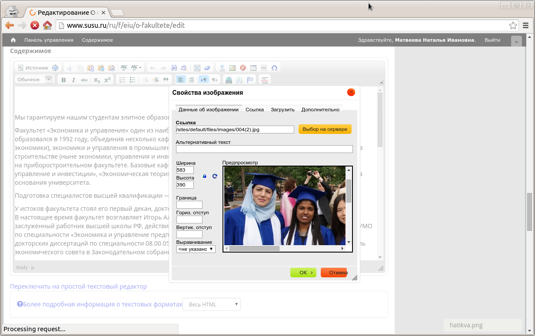Close the image properties dialog
The image size is (535, 336).
(351, 92)
